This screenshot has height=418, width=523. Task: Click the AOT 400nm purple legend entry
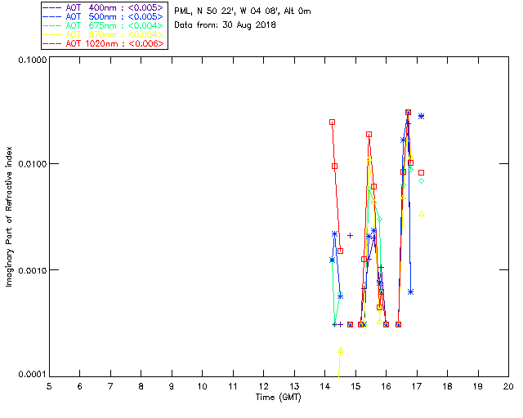[105, 7]
